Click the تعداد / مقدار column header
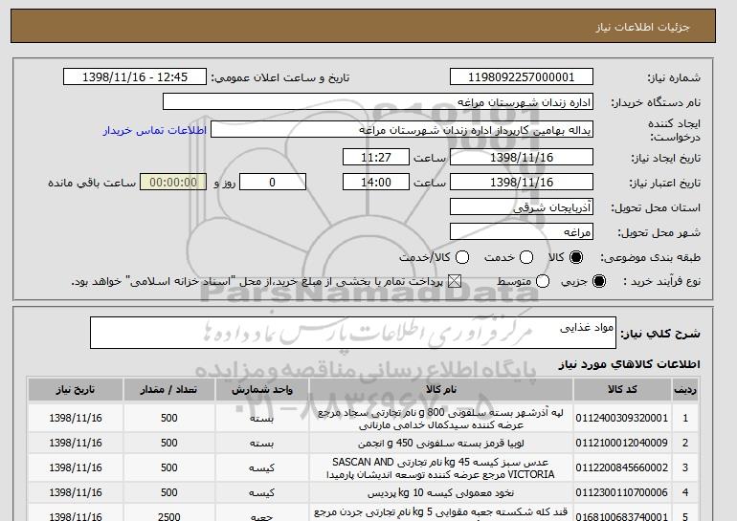The image size is (737, 521). [169, 390]
